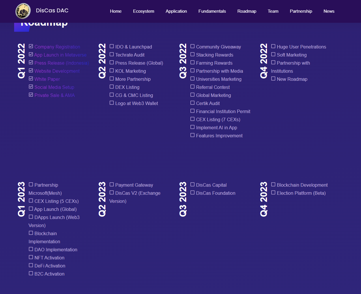Click the Global Marketing text
This screenshot has width=361, height=294.
(214, 95)
